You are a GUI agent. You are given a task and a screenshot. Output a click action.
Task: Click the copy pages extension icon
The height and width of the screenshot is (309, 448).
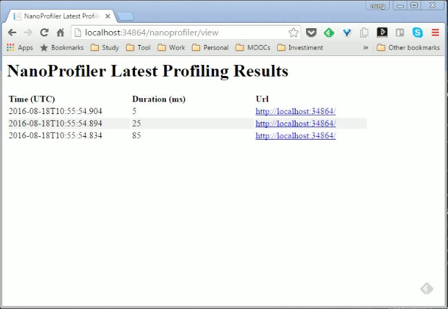pos(364,32)
